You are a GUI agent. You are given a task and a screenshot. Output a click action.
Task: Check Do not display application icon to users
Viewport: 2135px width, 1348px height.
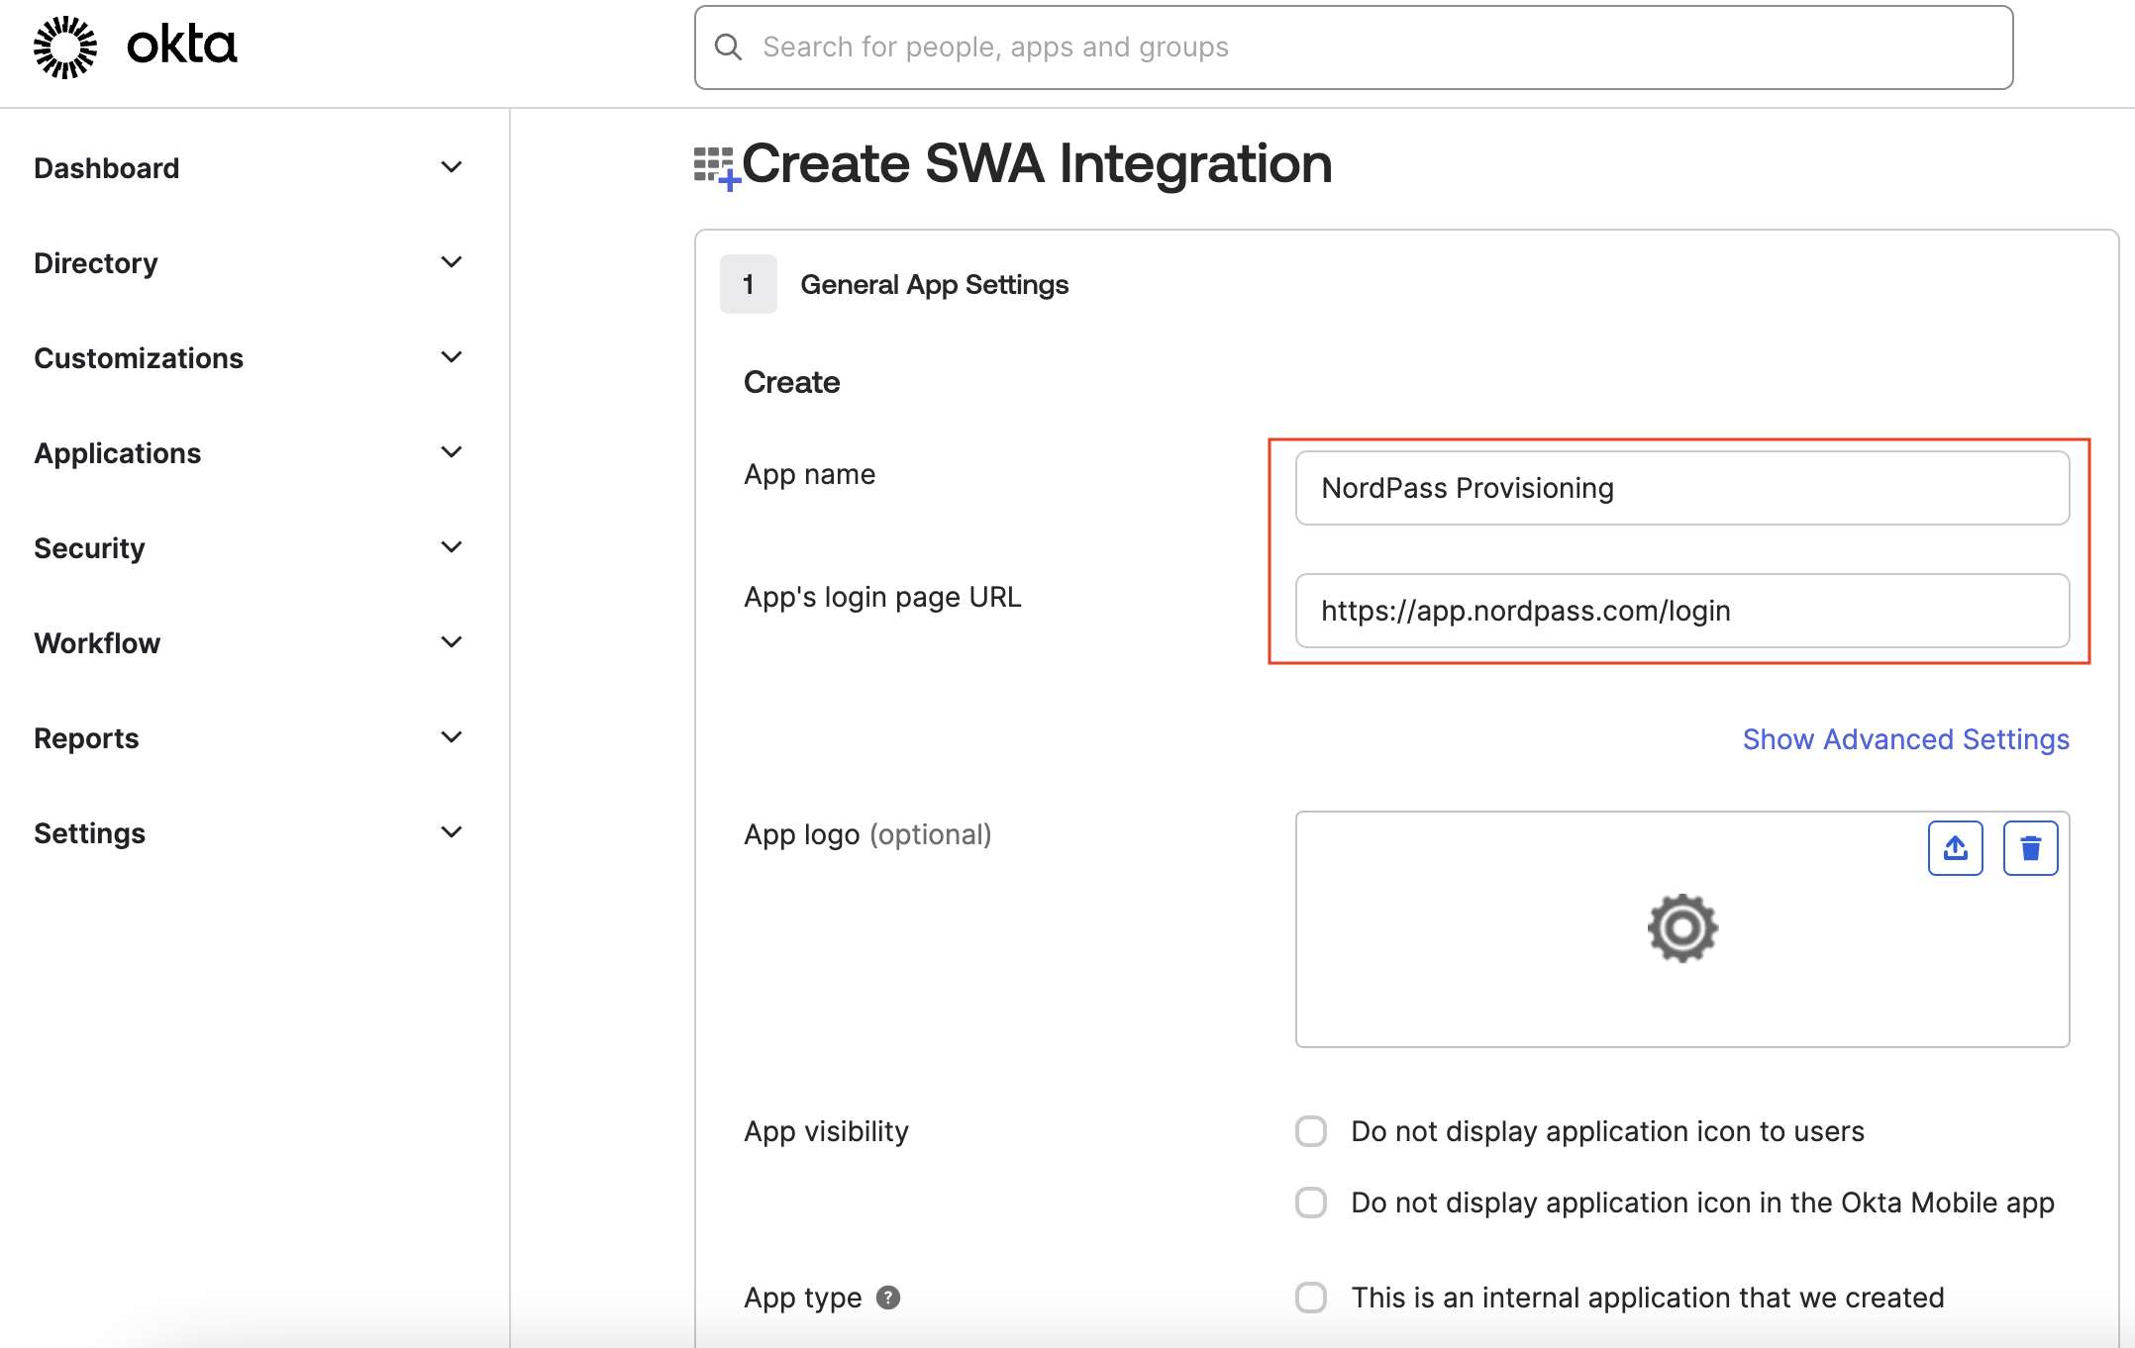click(x=1311, y=1131)
